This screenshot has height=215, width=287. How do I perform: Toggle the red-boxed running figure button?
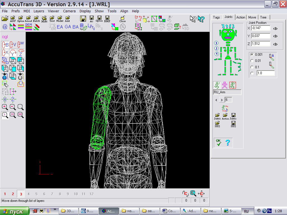(x=232, y=85)
